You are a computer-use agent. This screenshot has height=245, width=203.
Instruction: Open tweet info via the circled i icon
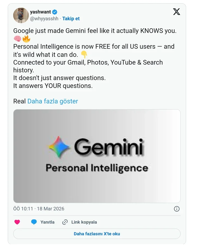point(177,209)
